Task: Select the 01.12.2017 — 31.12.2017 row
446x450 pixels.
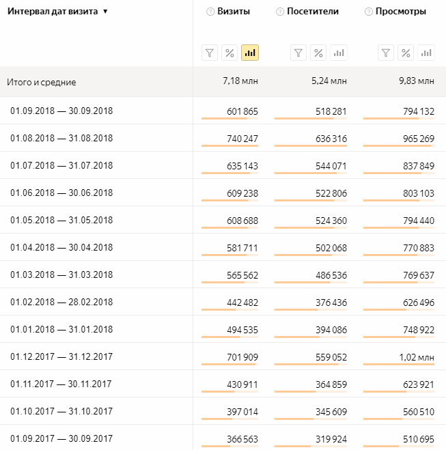Action: click(61, 356)
